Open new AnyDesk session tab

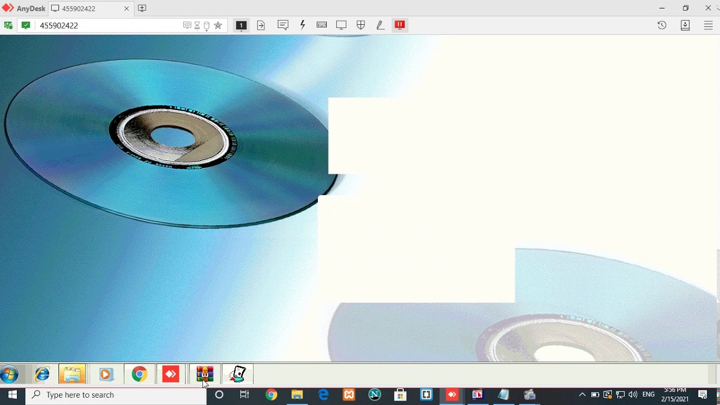click(x=142, y=8)
